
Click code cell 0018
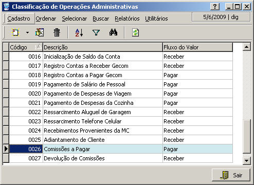coord(26,75)
